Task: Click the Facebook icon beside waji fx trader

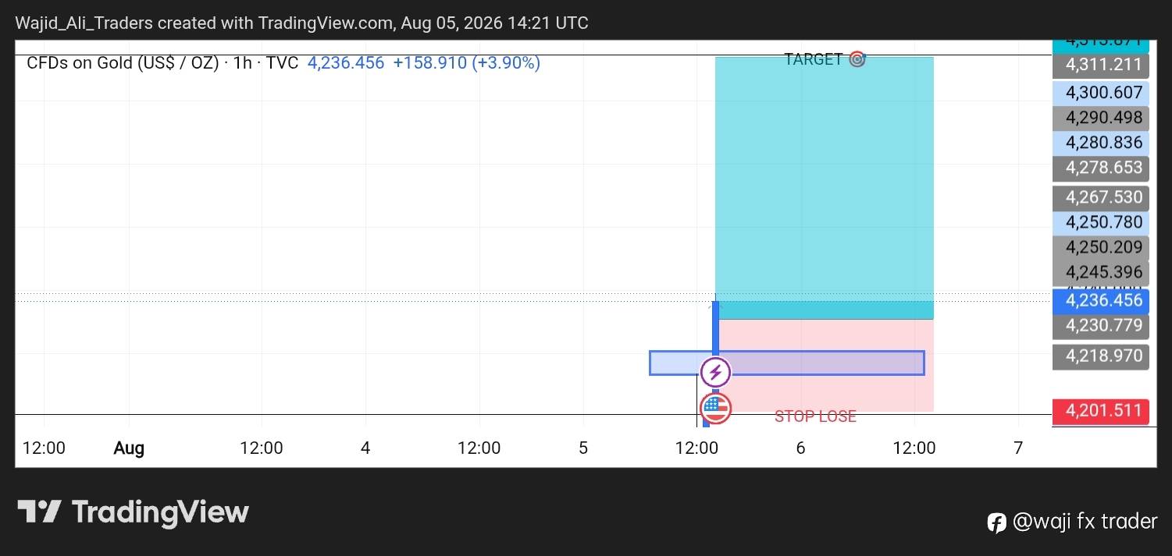Action: point(996,522)
